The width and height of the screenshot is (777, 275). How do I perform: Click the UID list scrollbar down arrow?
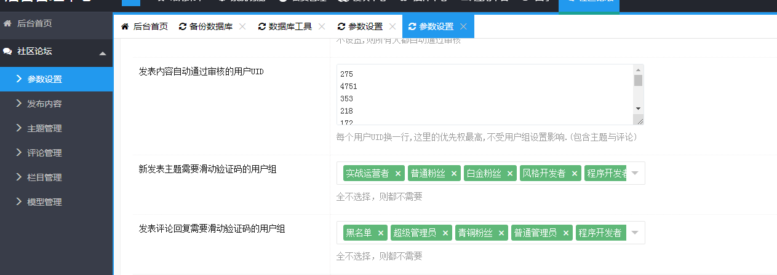[638, 108]
